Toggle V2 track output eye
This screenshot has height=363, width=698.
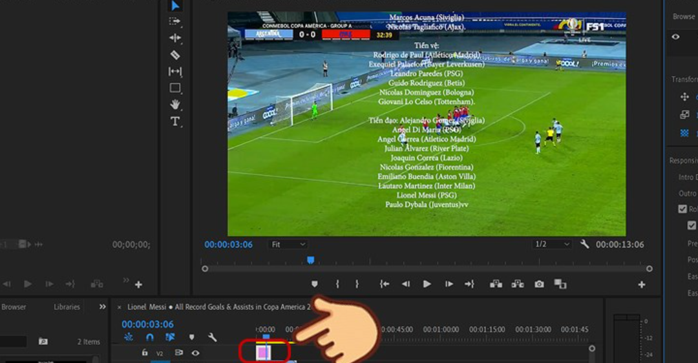coord(195,353)
